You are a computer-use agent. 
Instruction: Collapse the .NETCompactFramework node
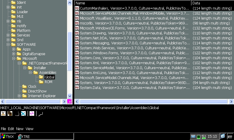[19, 63]
